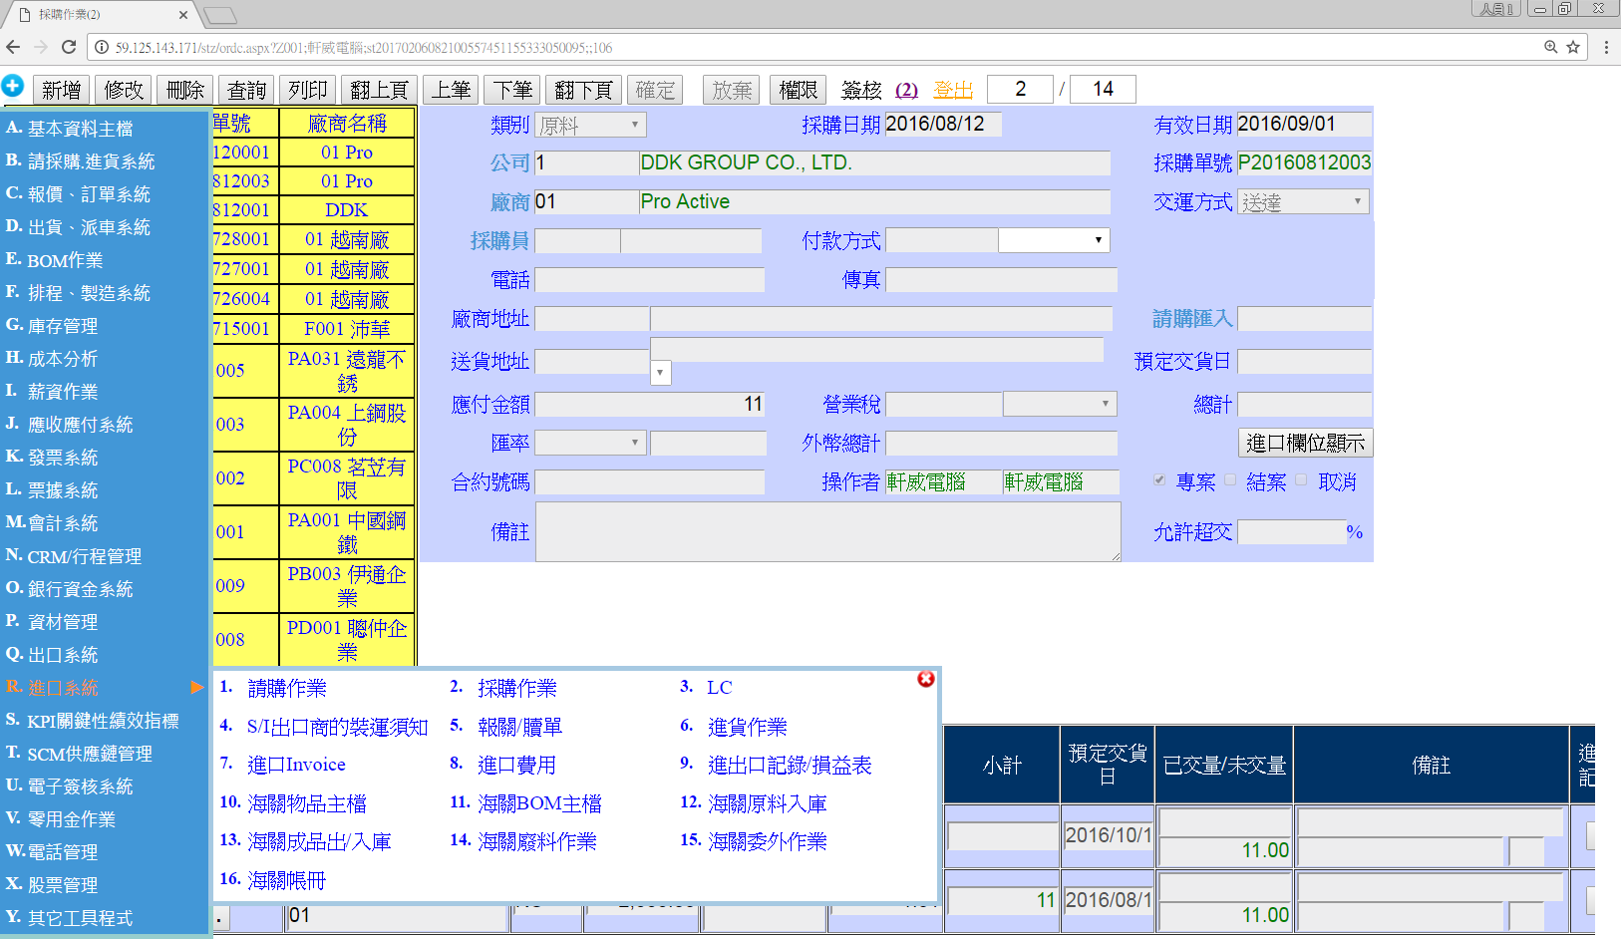This screenshot has height=940, width=1621.
Task: Open the 營業稅 dropdown
Action: [x=1060, y=404]
